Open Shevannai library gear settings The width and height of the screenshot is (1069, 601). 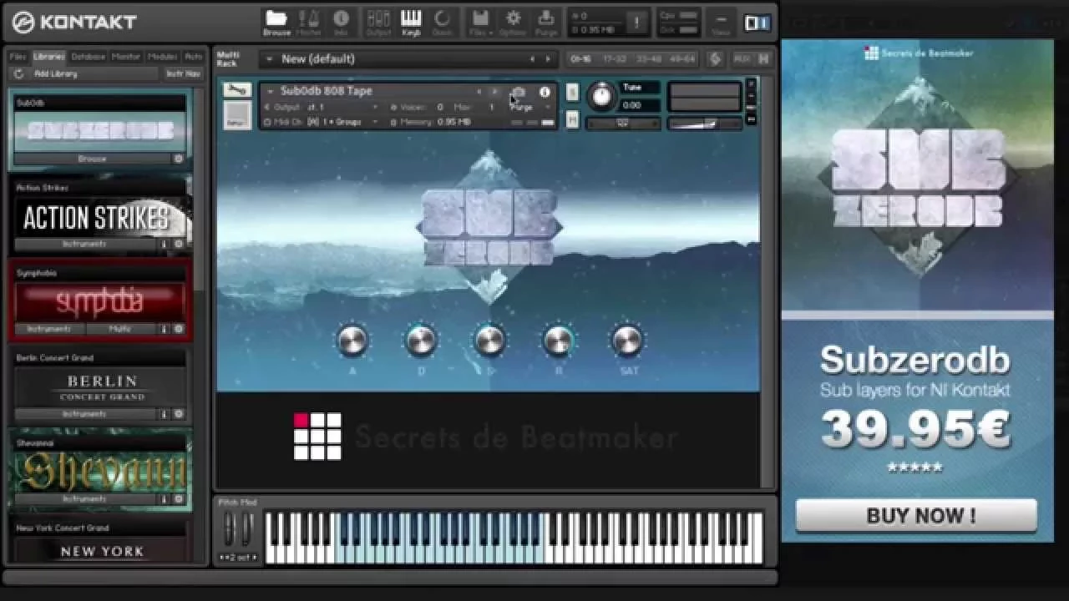pos(179,499)
